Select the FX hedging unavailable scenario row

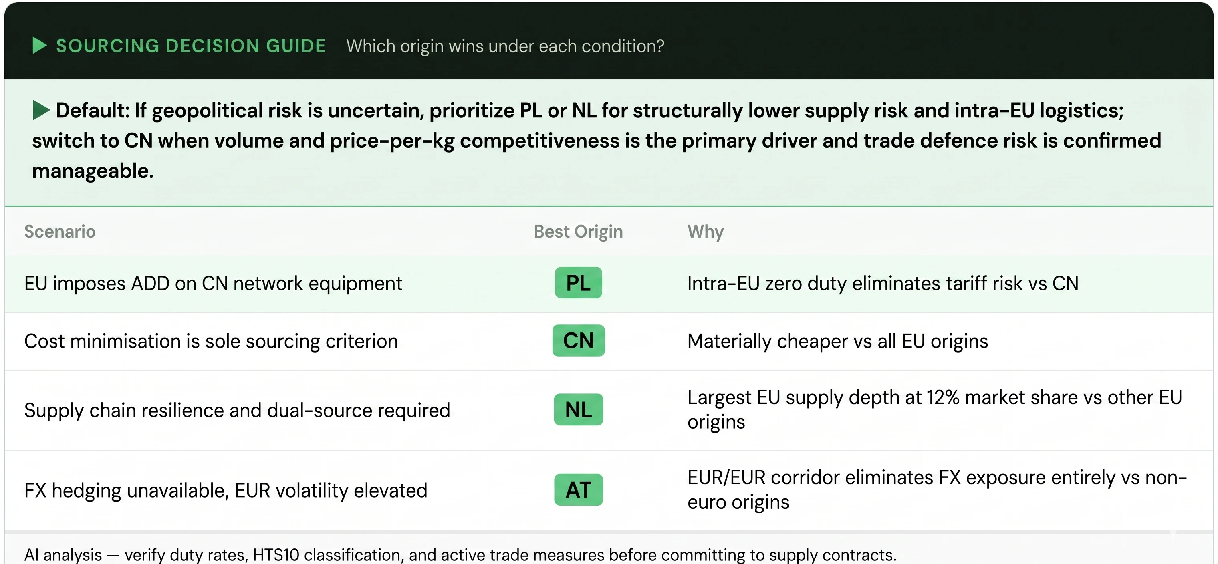click(609, 491)
